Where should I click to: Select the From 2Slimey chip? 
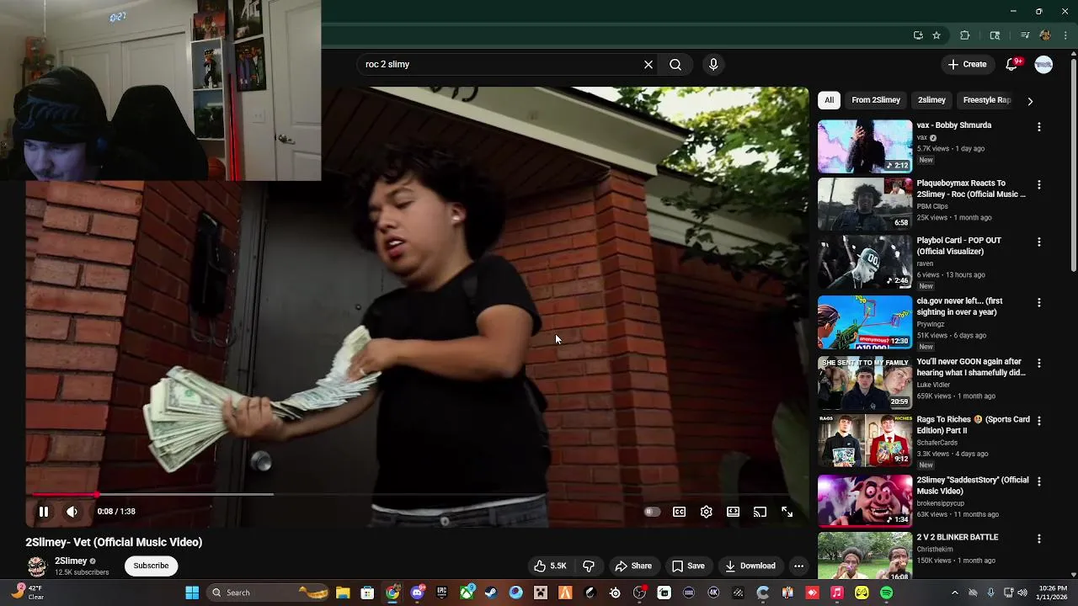point(876,100)
